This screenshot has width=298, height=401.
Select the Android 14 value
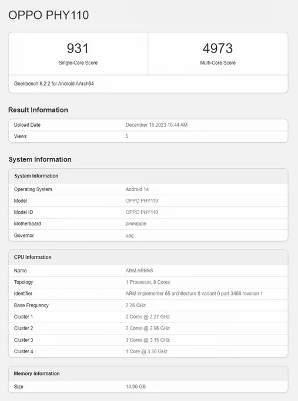pyautogui.click(x=137, y=189)
